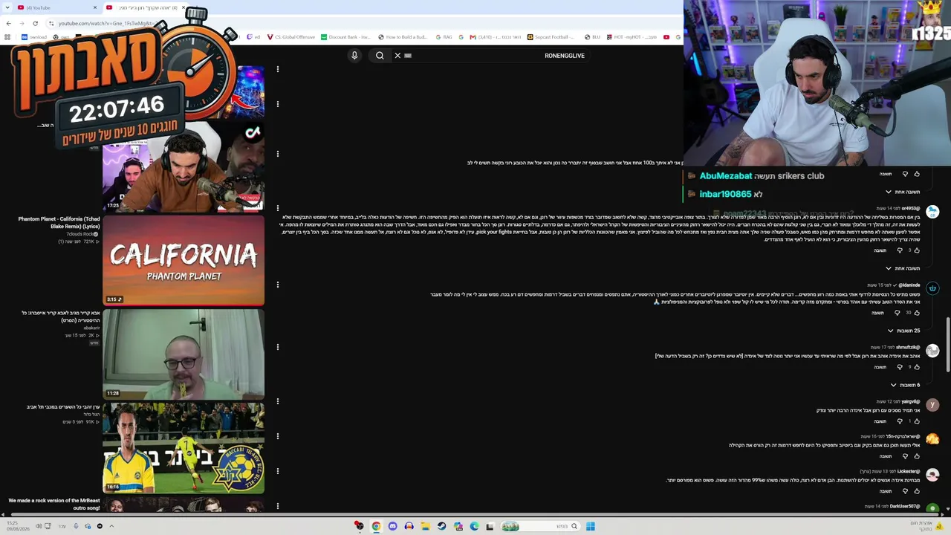951x535 pixels.
Task: Open How to Build a Bud... bookmark
Action: [403, 37]
